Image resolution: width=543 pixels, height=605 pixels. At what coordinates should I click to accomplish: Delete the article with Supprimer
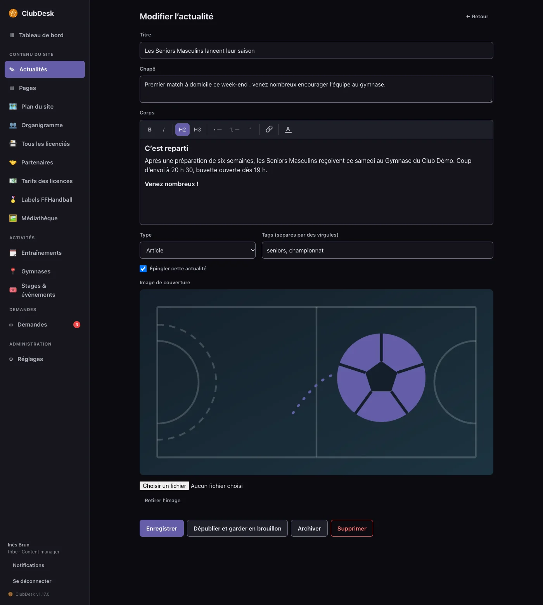pyautogui.click(x=352, y=528)
